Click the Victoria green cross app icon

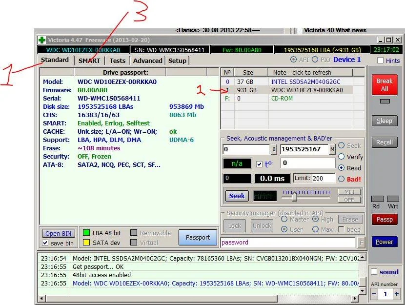[x=43, y=40]
